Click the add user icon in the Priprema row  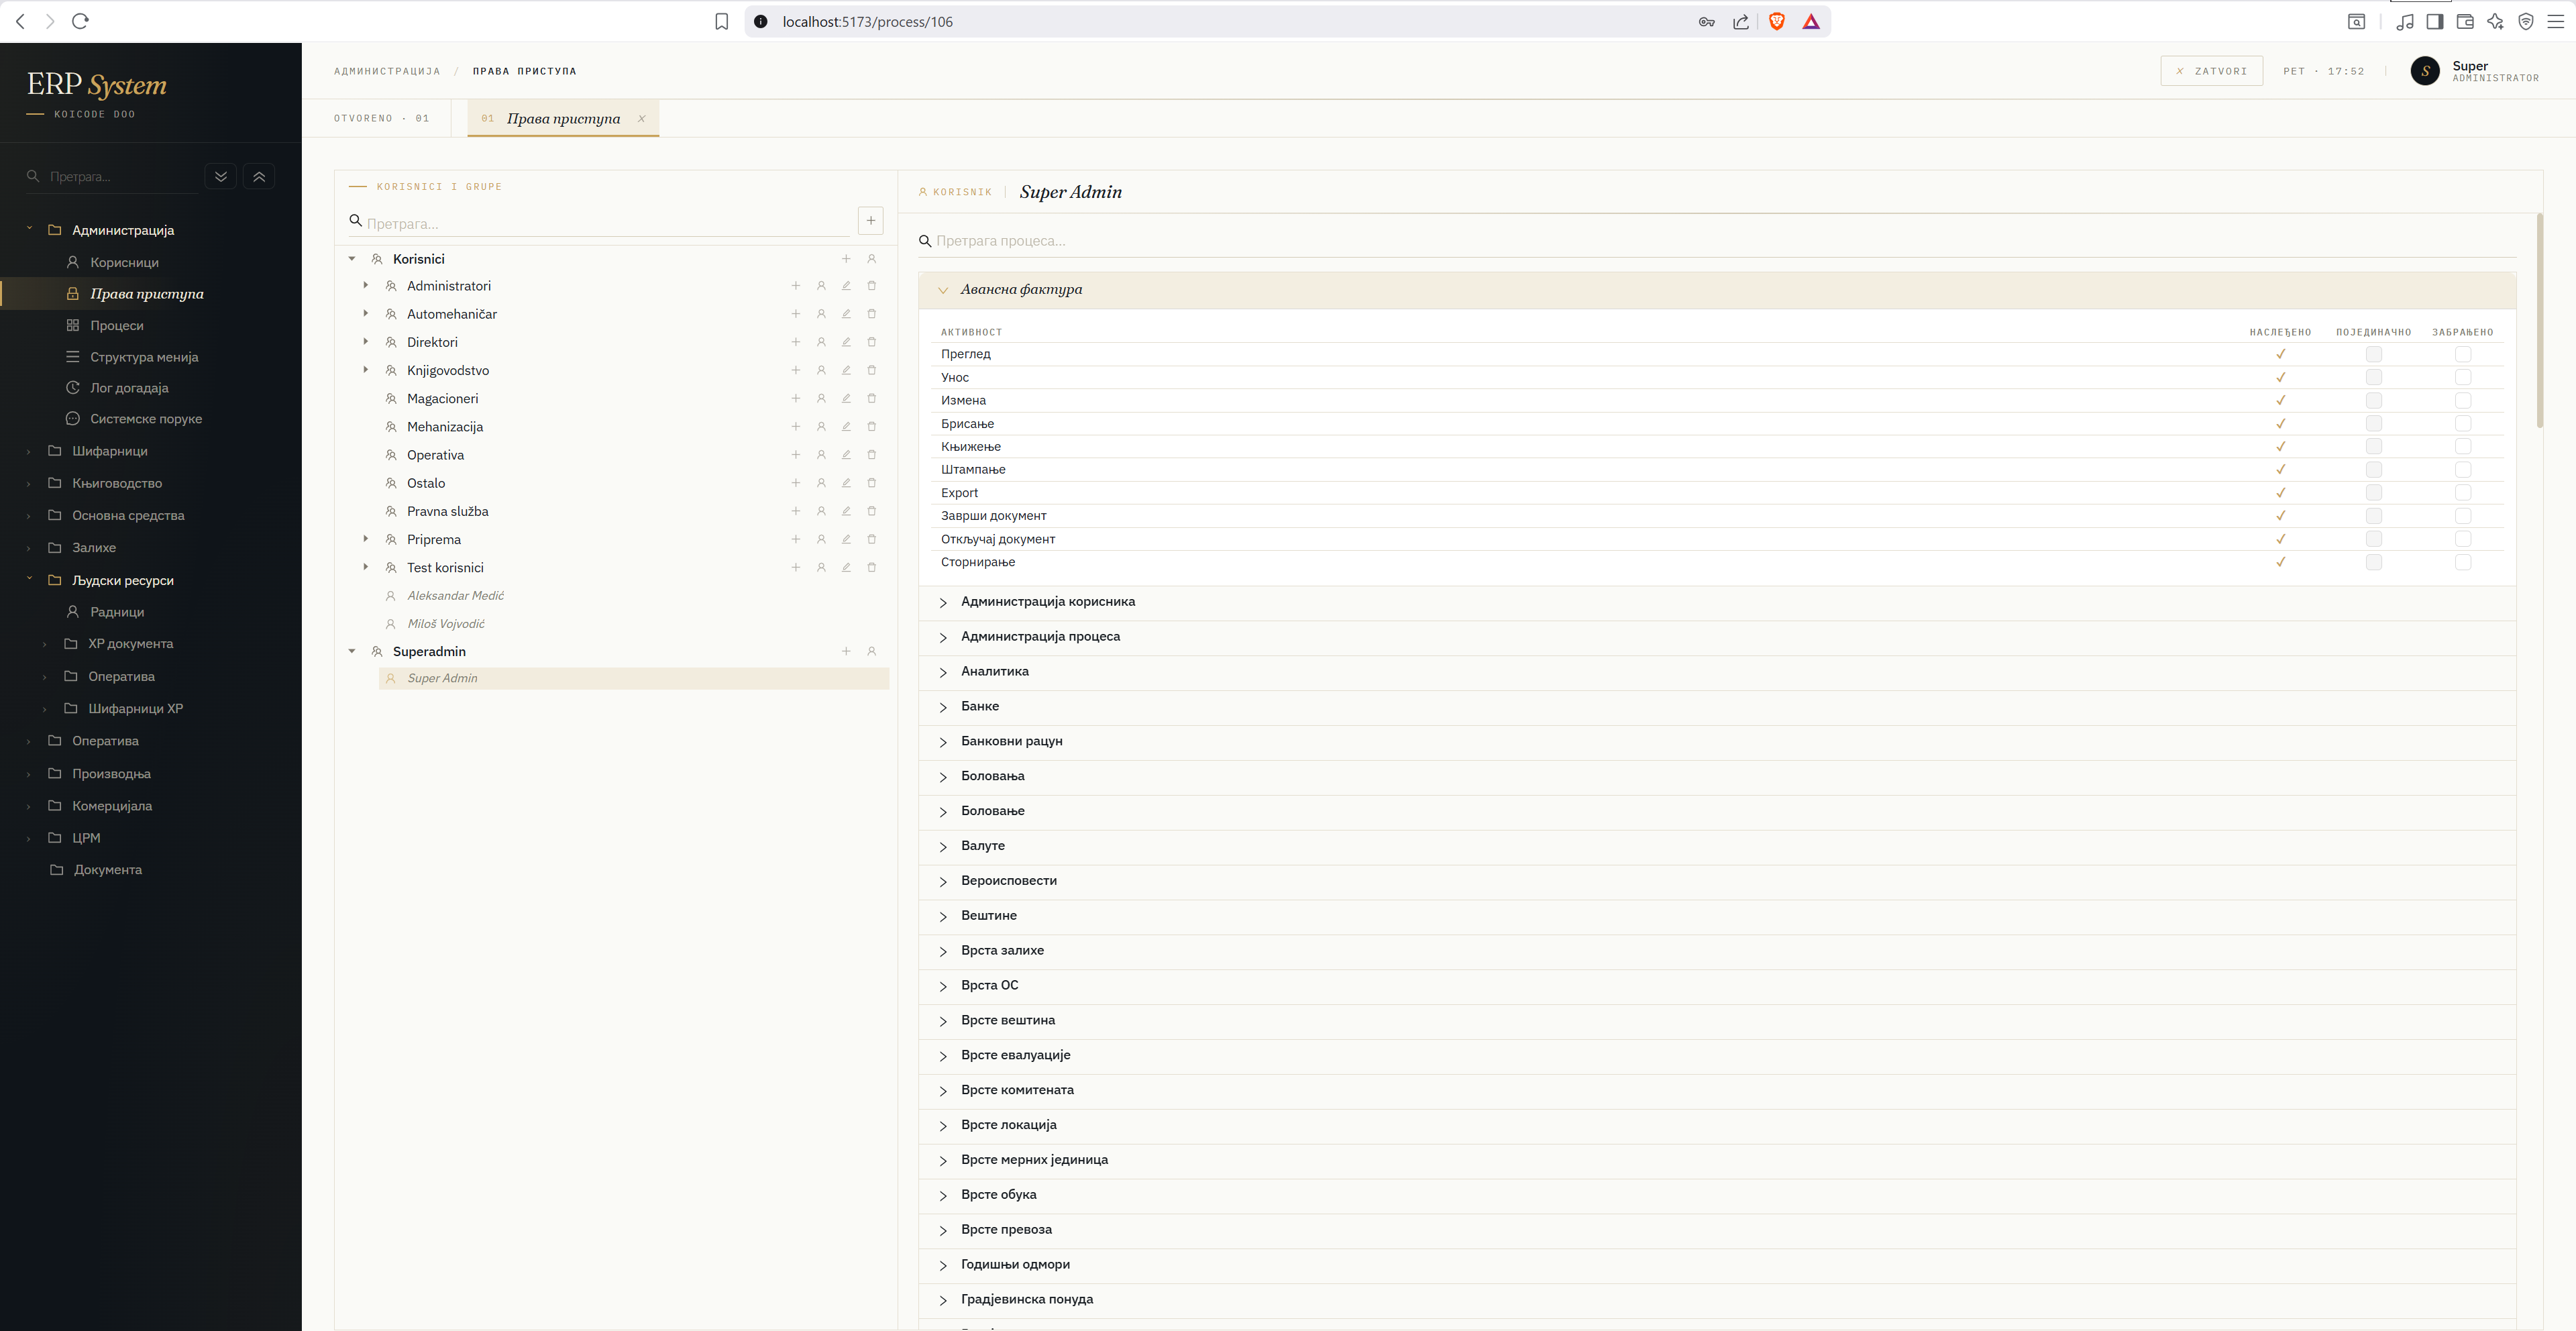pos(821,539)
